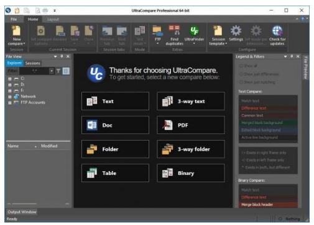Open the File Preview side tab

click(x=305, y=68)
